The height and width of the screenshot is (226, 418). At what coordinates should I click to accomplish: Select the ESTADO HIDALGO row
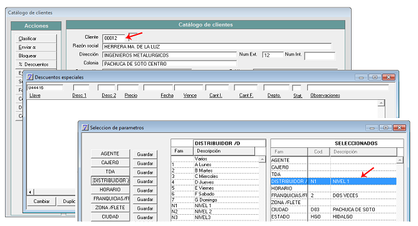pos(333,217)
